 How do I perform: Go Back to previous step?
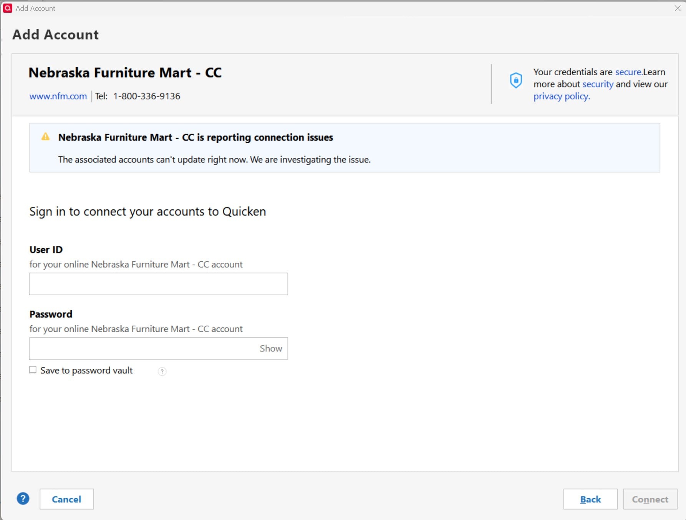590,499
